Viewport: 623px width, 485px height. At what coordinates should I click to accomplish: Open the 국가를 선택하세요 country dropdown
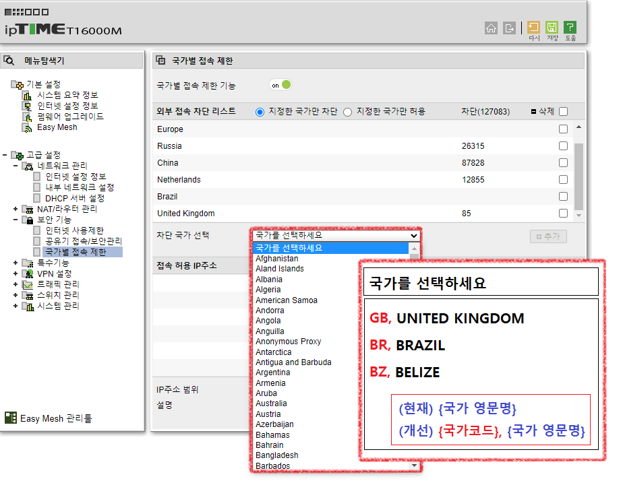pos(336,235)
